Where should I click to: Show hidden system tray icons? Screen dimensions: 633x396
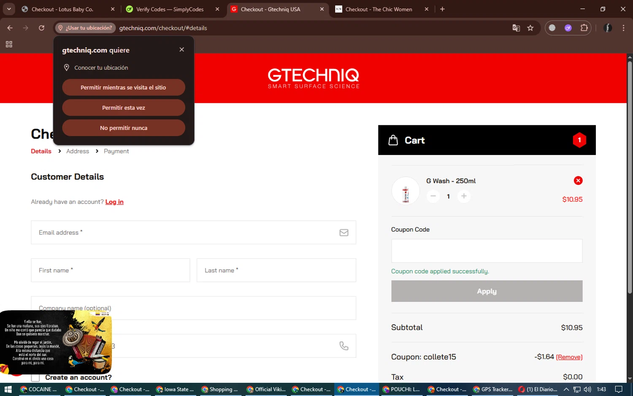pyautogui.click(x=566, y=389)
